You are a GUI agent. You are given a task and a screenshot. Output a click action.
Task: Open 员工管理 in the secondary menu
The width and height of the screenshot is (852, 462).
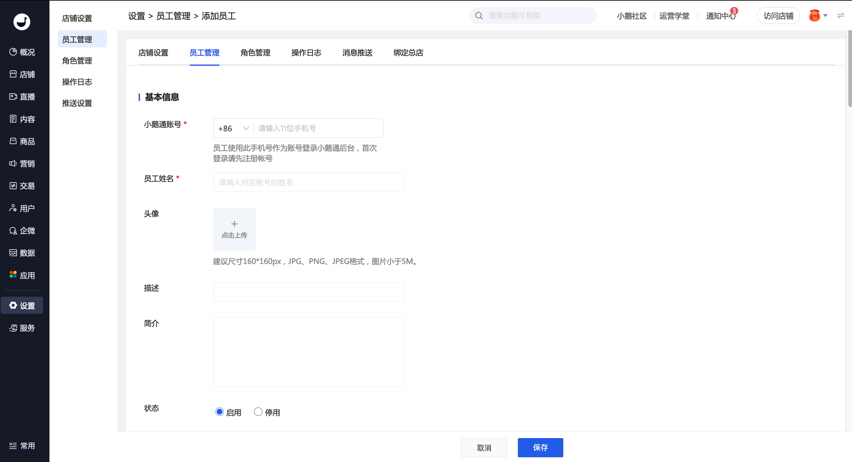pyautogui.click(x=82, y=39)
